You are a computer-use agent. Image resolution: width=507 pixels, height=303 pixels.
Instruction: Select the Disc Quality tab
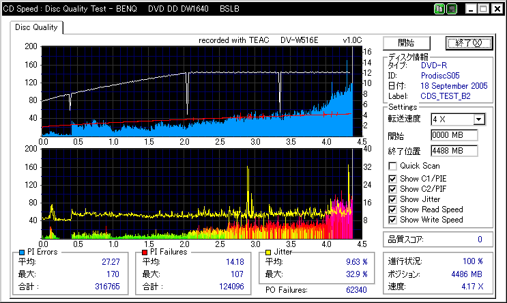click(36, 27)
